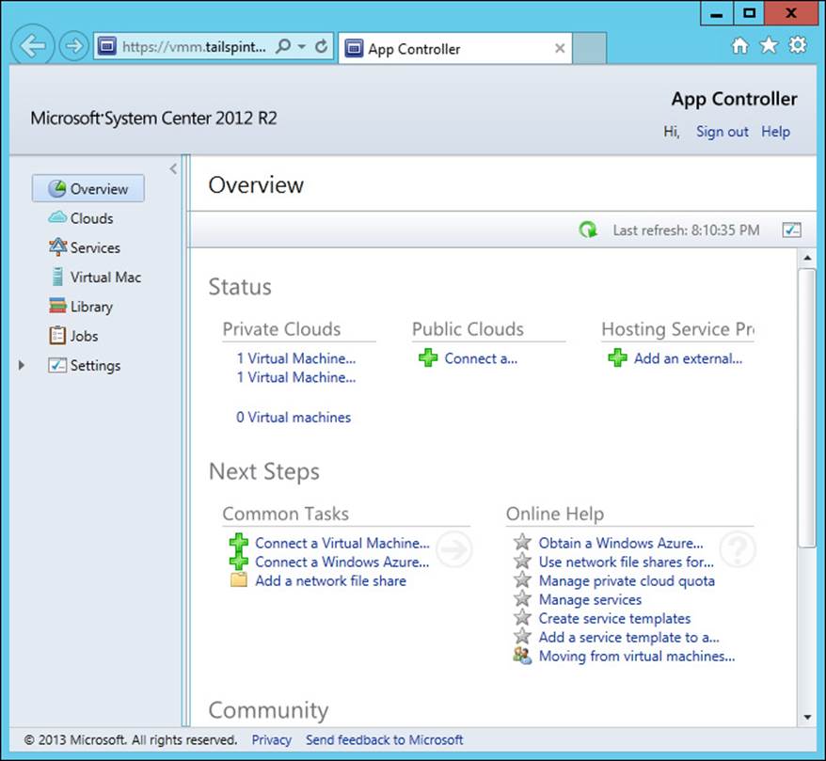Open Use network file shares for... link

pos(627,562)
